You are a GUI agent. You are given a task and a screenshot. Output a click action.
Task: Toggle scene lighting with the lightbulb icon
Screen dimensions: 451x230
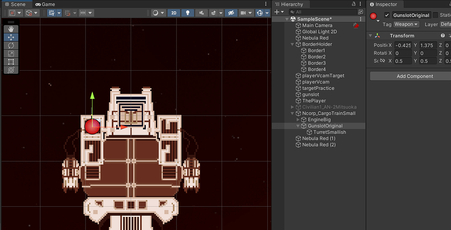point(188,13)
